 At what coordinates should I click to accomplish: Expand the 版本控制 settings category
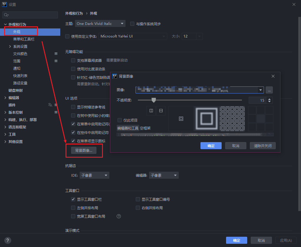(5, 112)
